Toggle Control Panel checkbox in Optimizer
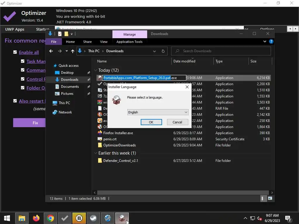The image size is (299, 224). pyautogui.click(x=22, y=79)
